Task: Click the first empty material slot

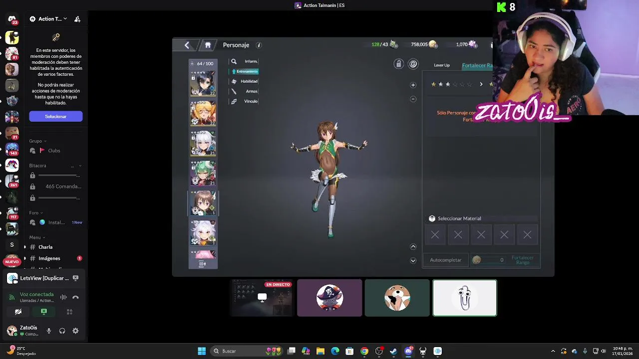Action: coord(435,235)
